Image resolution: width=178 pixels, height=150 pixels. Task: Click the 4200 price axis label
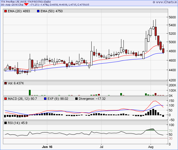[172, 80]
